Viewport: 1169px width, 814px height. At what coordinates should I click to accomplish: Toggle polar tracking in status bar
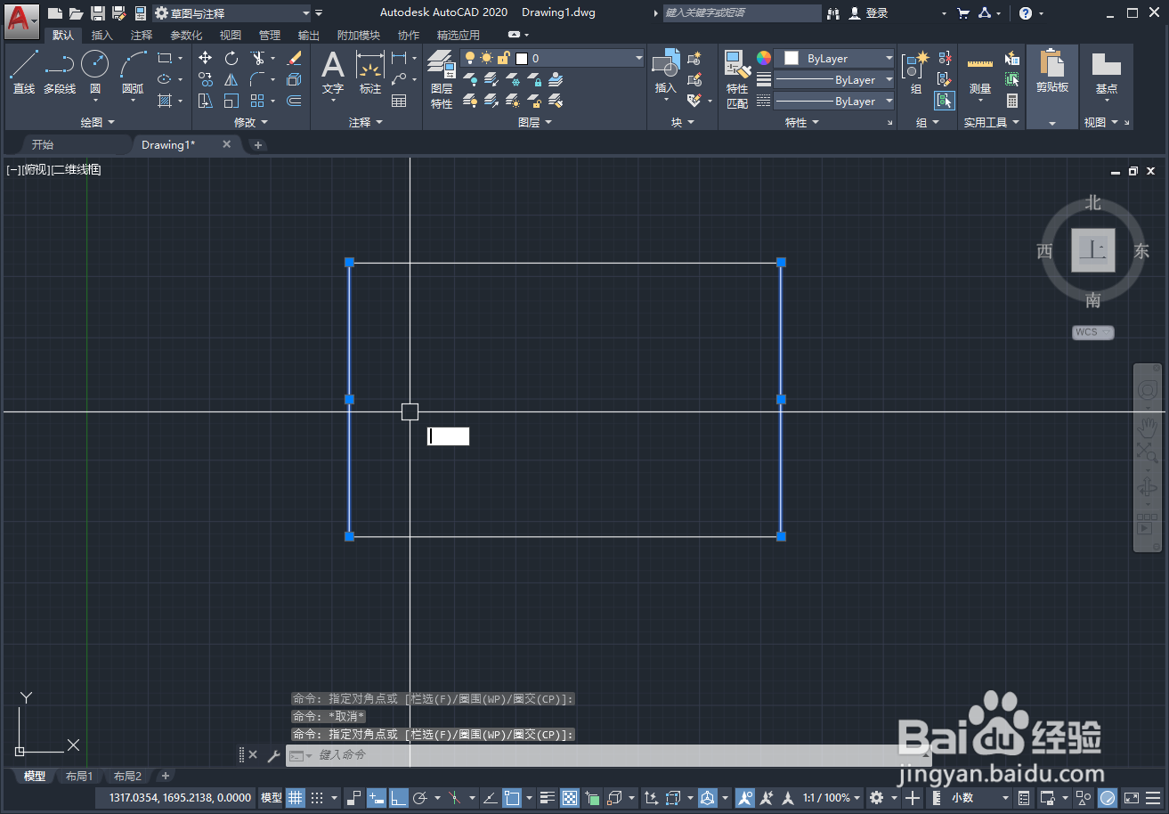click(x=421, y=798)
